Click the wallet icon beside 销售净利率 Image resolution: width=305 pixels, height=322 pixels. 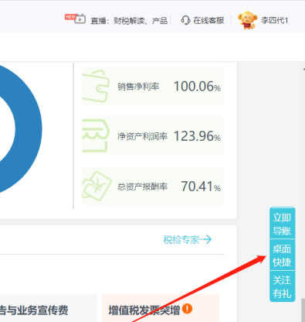[96, 86]
